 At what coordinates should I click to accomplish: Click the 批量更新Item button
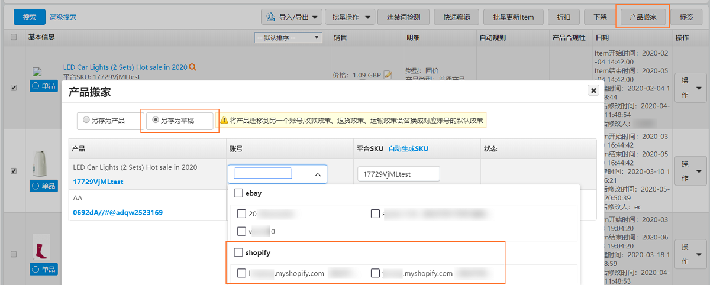(x=514, y=17)
